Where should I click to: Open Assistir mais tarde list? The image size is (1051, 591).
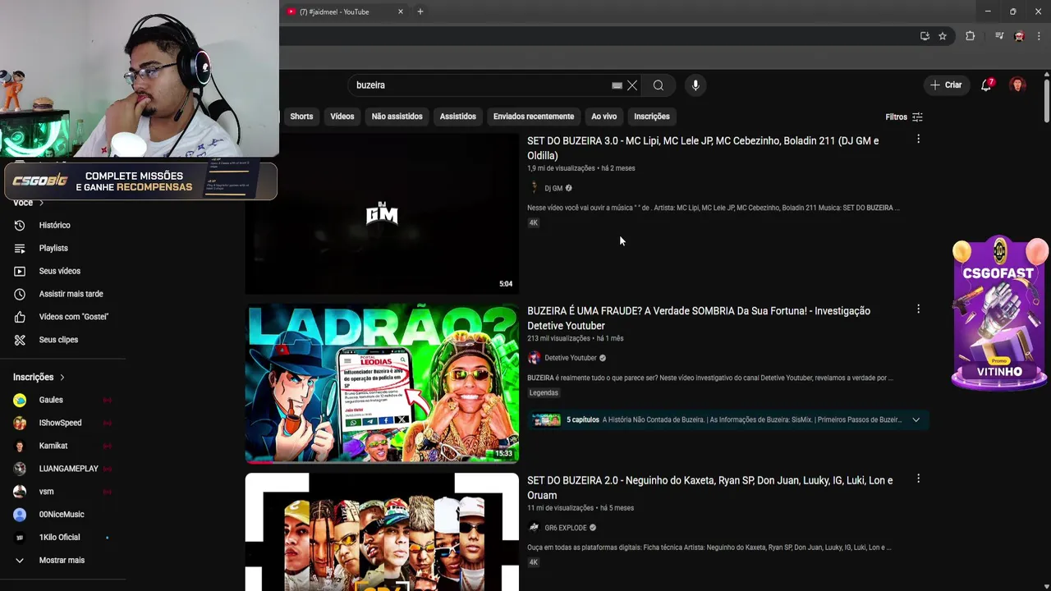71,294
